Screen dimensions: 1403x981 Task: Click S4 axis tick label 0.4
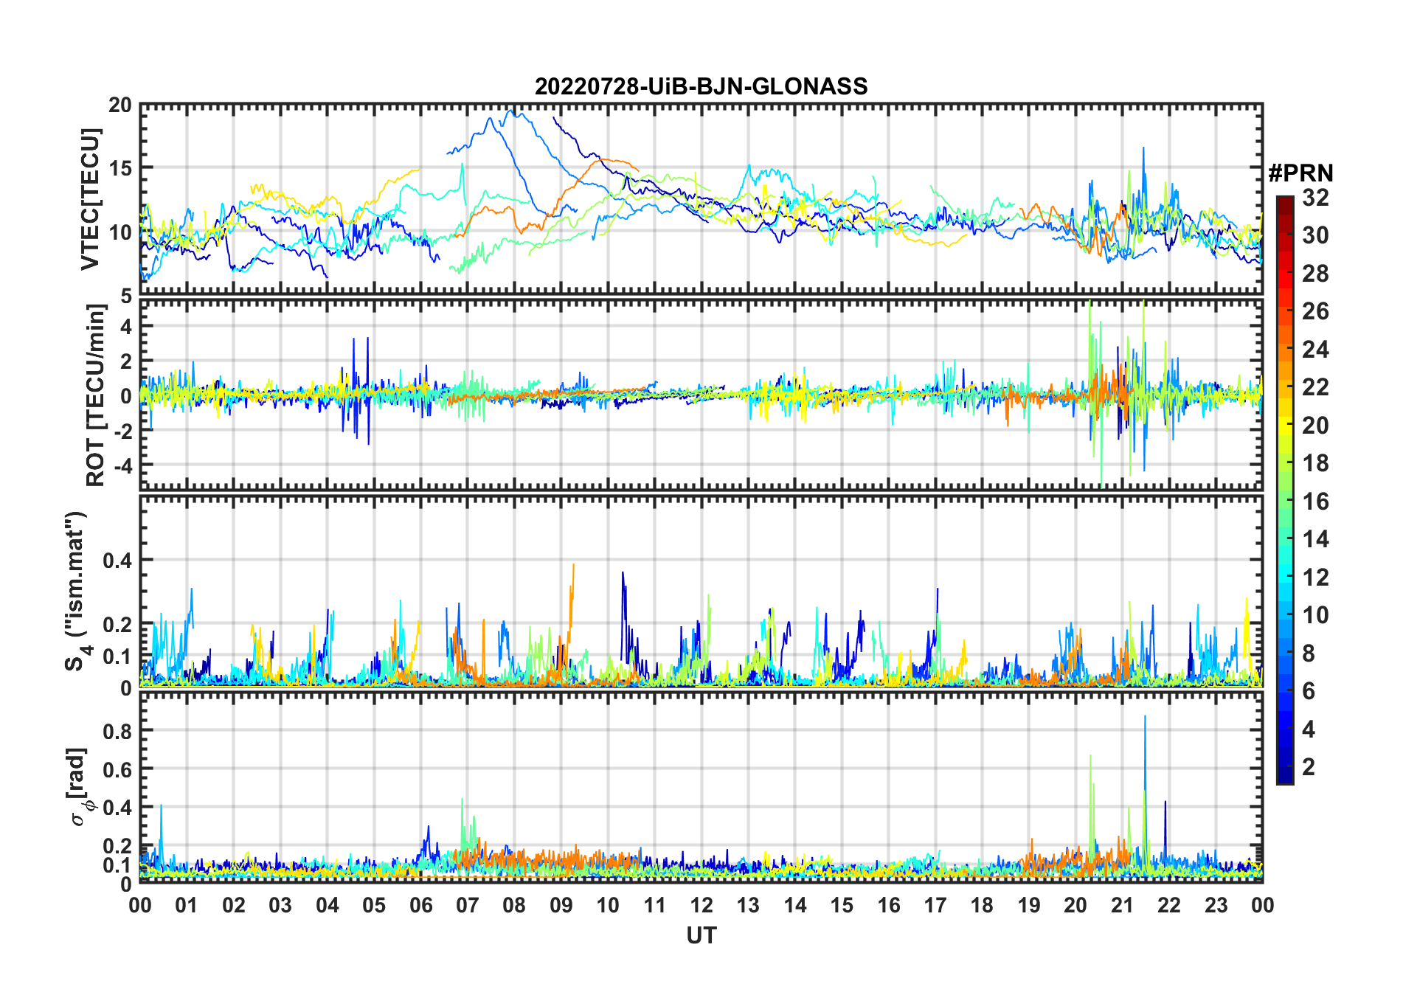pyautogui.click(x=117, y=561)
